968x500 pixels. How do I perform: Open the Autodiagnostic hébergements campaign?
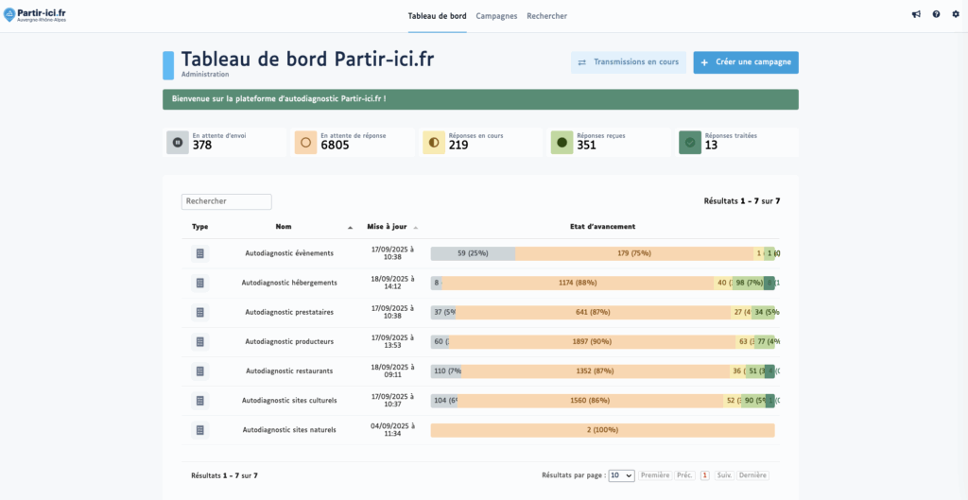289,283
